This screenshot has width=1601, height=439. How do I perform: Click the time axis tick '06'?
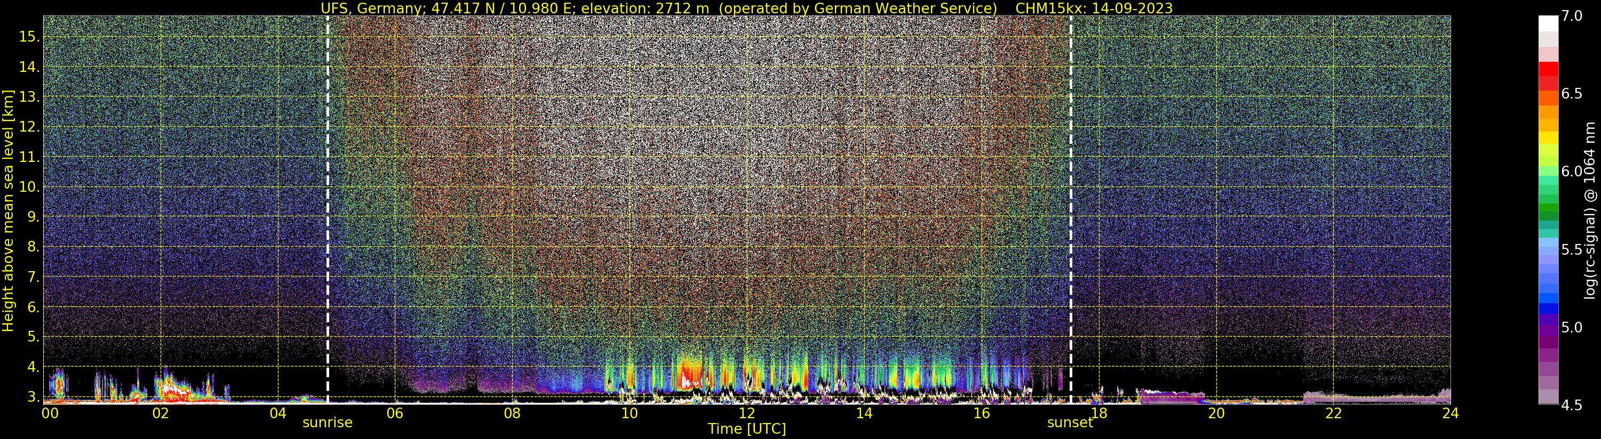click(x=395, y=413)
